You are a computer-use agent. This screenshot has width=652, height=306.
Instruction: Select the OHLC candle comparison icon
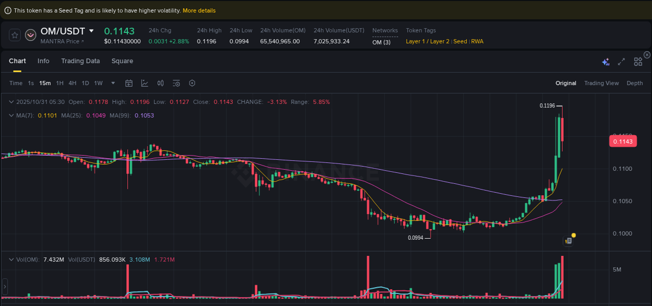(160, 83)
